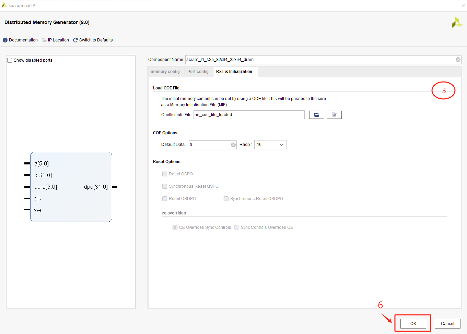Expand the Radix combo box list
467x334 pixels.
pyautogui.click(x=282, y=145)
